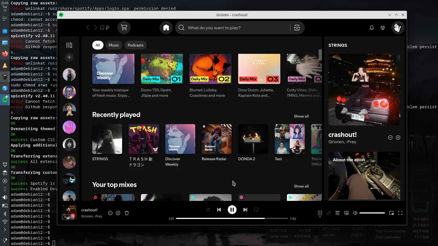Click the STR!NGS panel header
This screenshot has height=246, width=438.
[338, 45]
